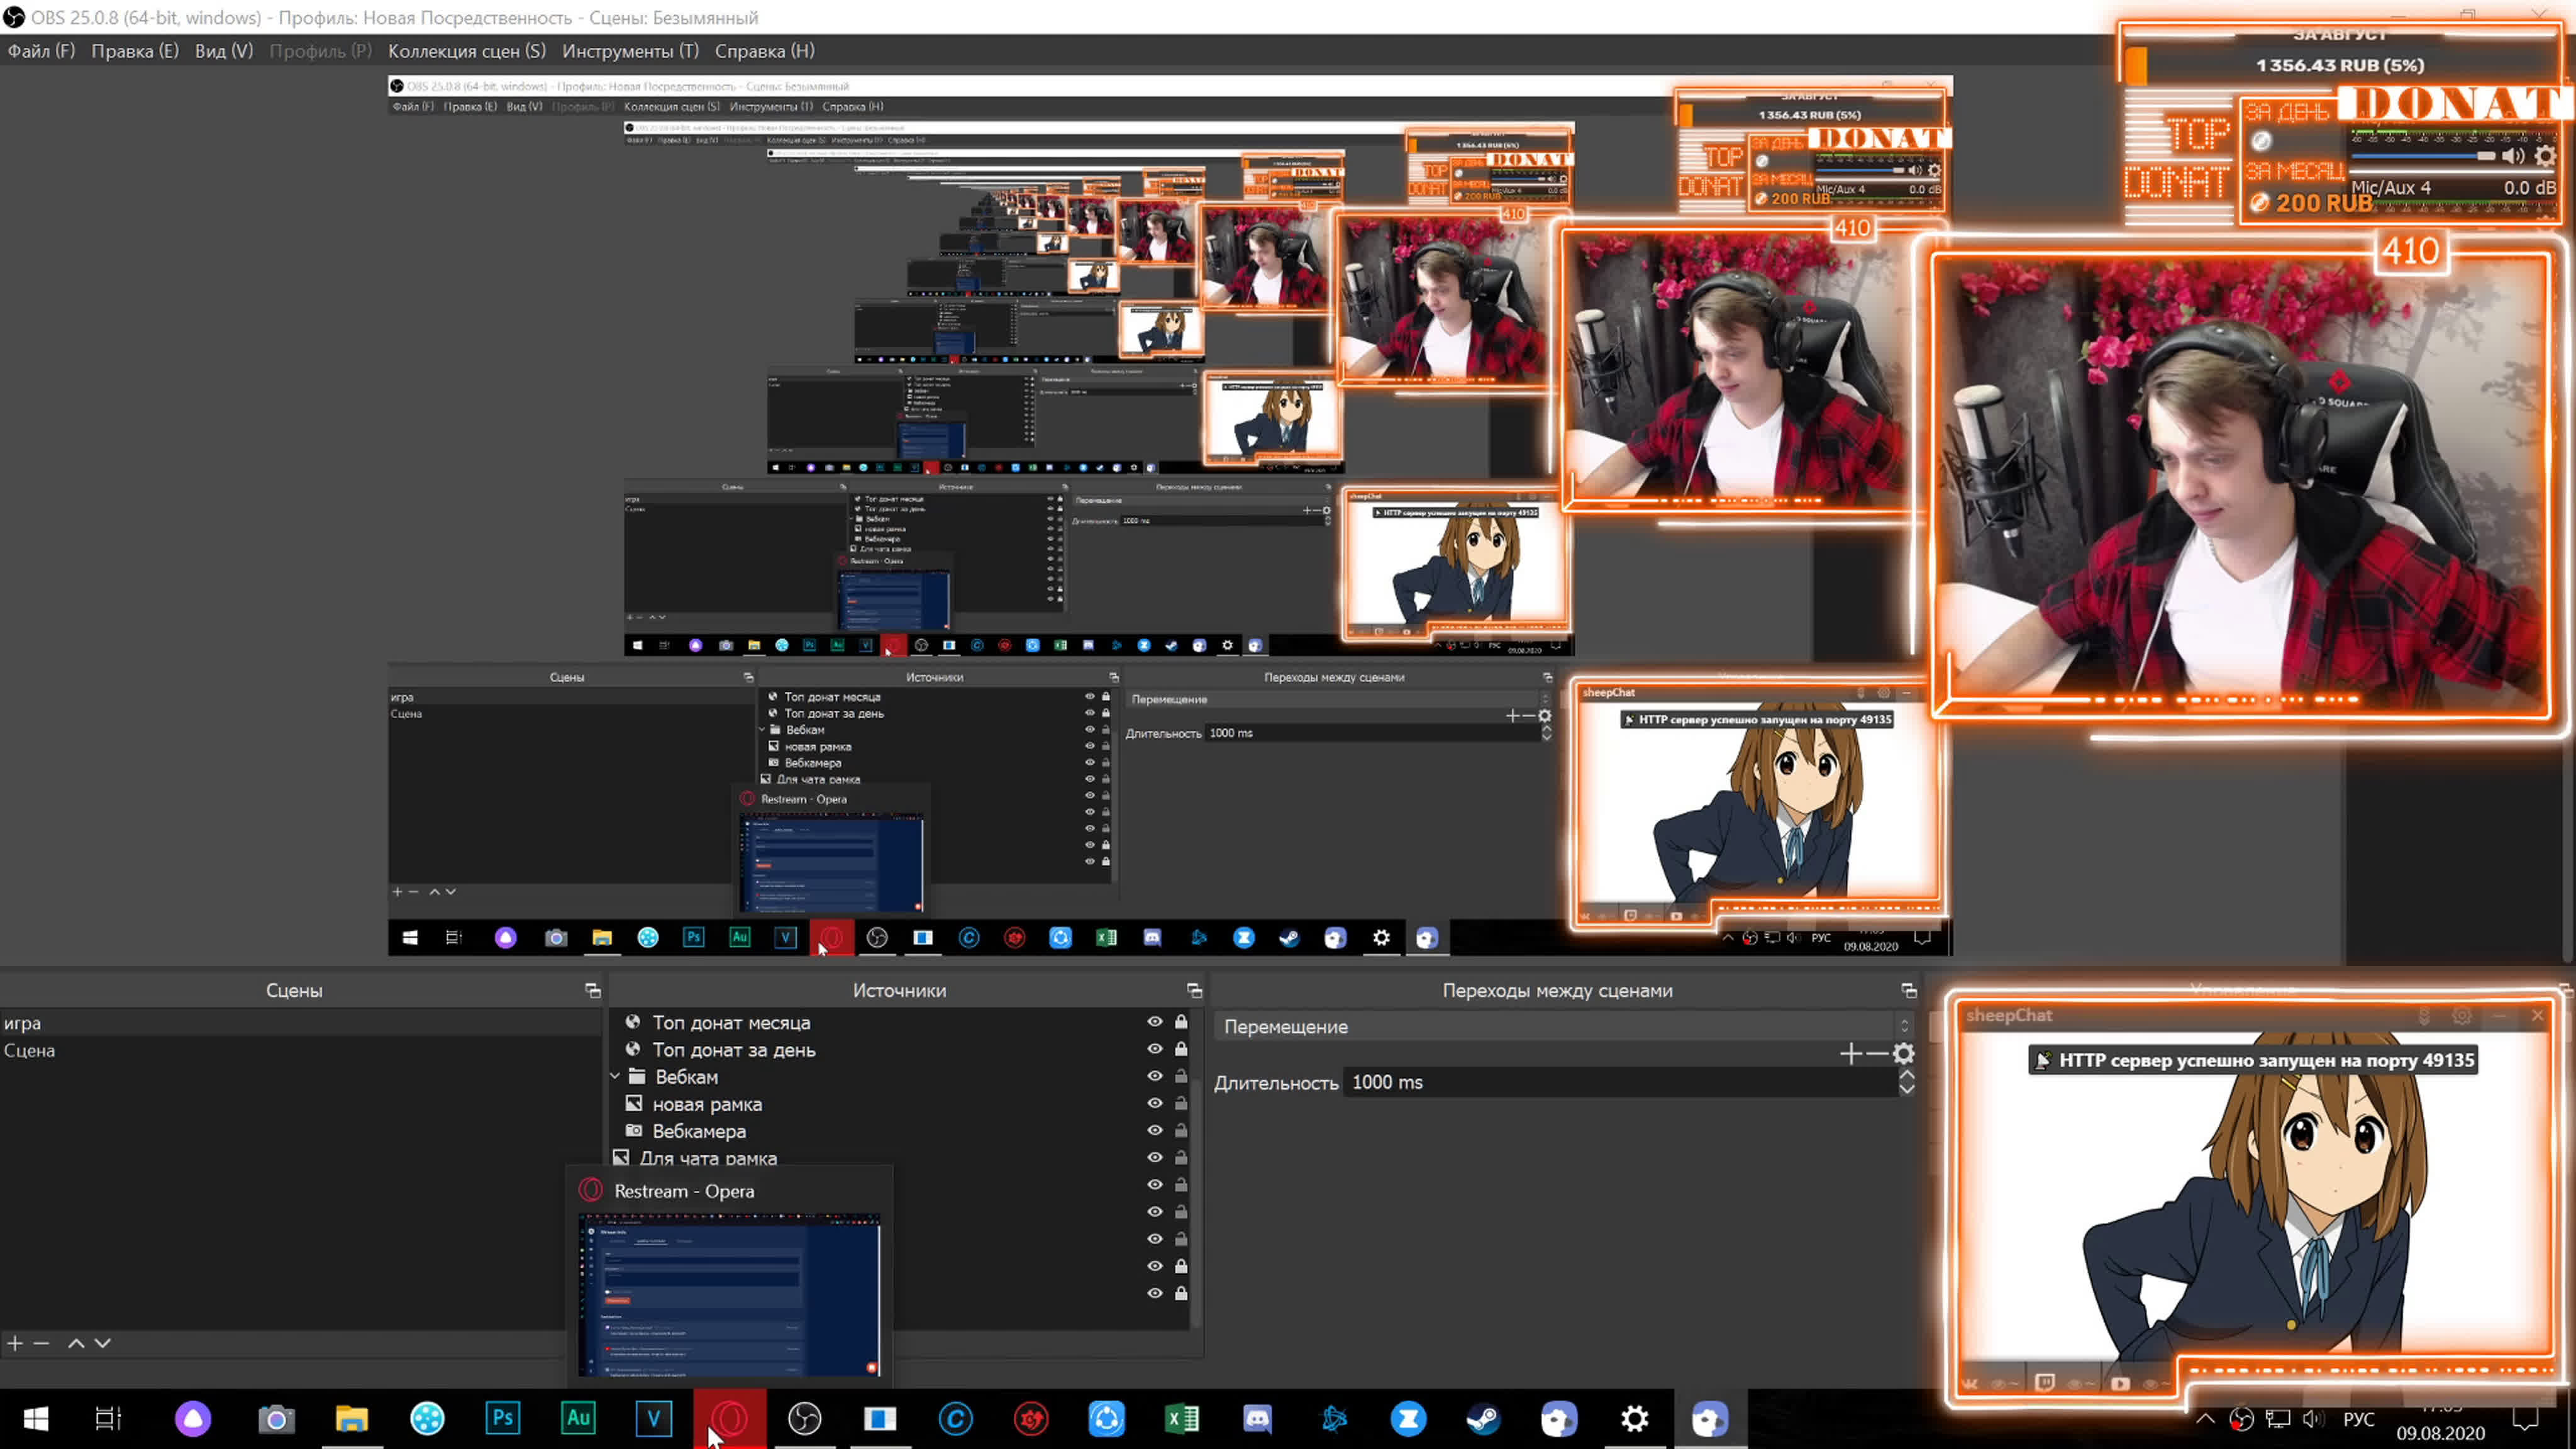The image size is (2576, 1449).
Task: Add a new scene with the plus icon
Action: [x=15, y=1343]
